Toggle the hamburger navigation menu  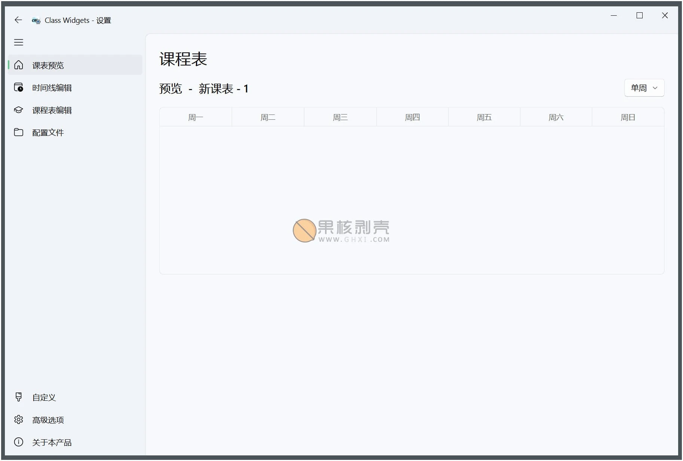(19, 42)
